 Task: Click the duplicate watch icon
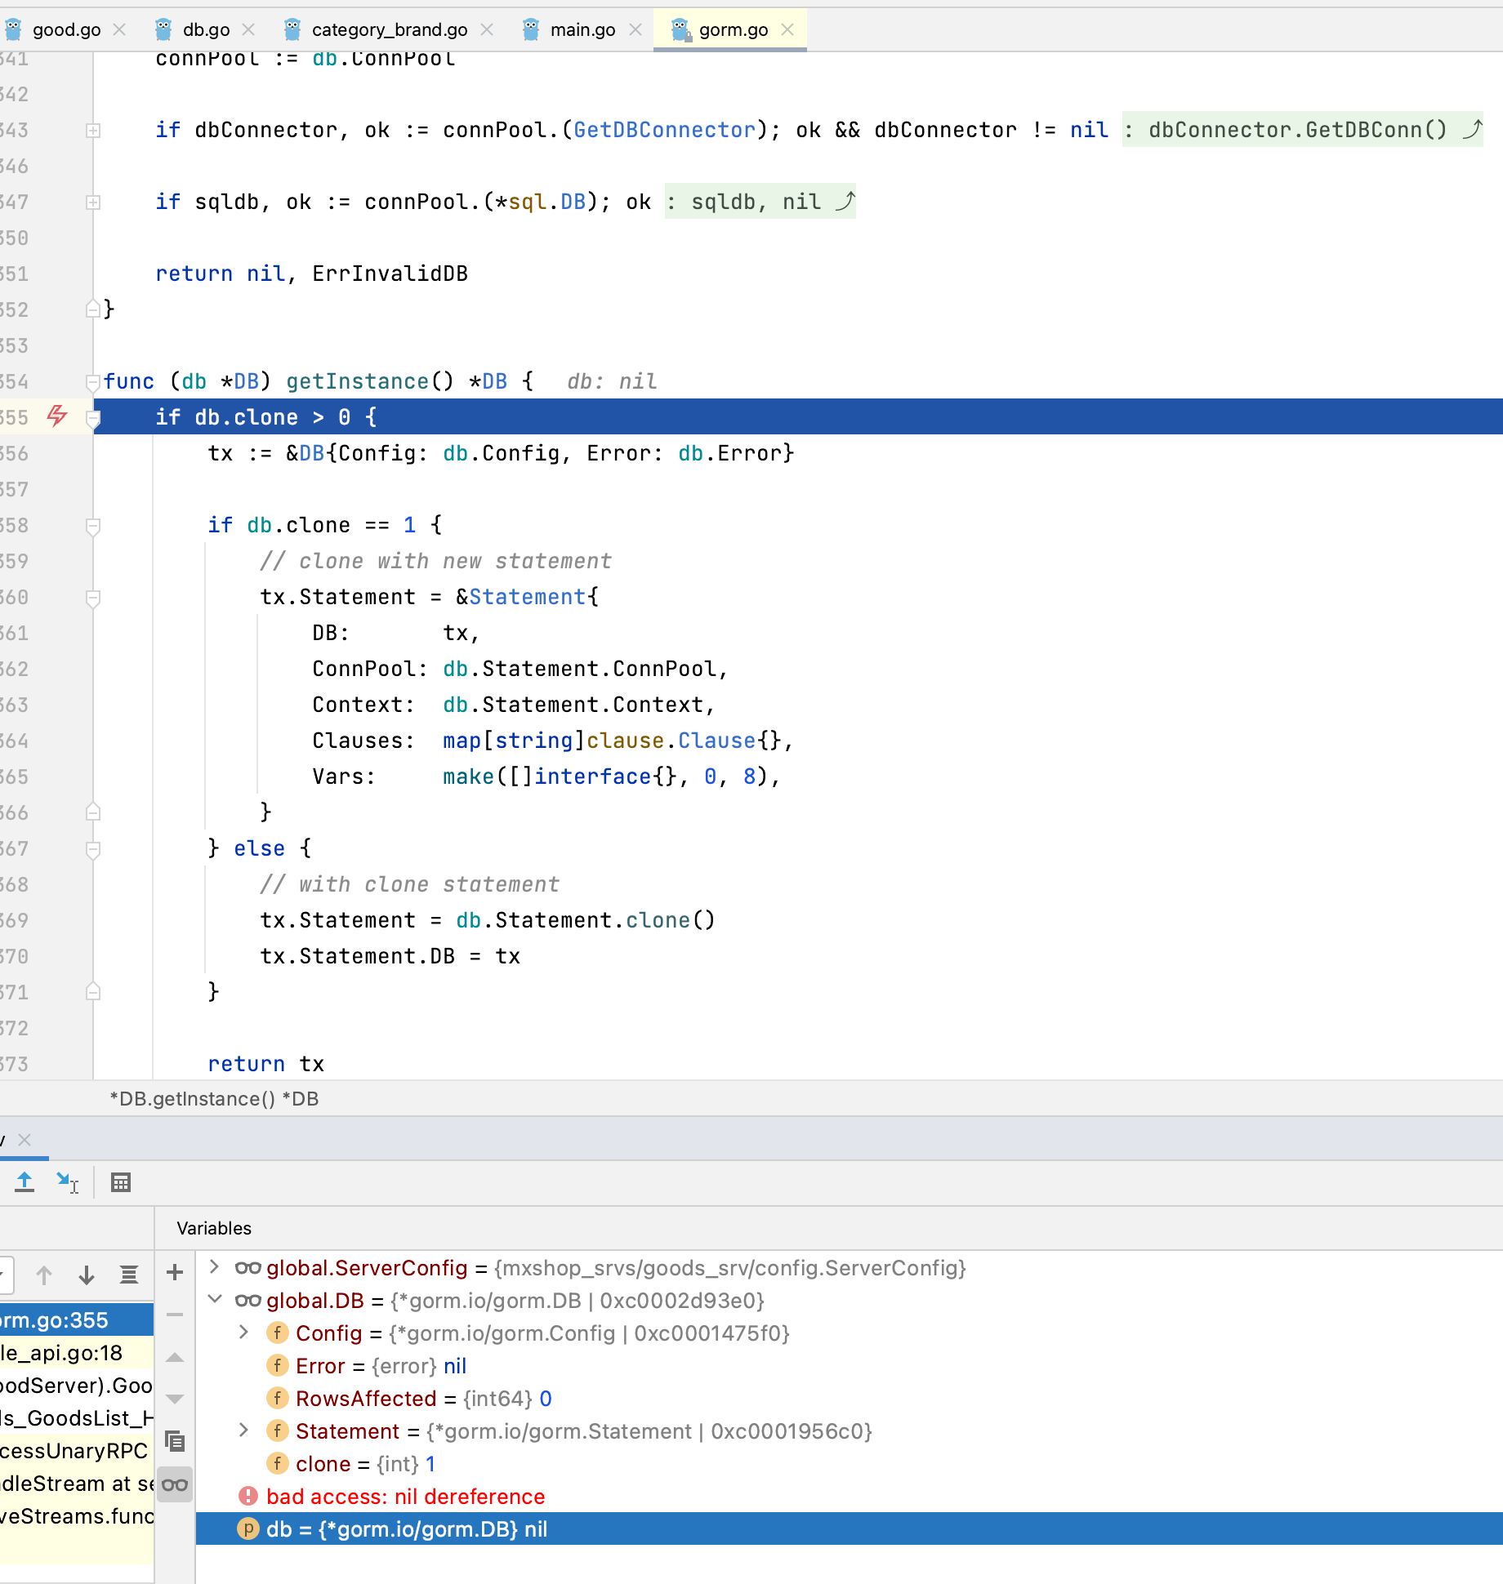click(x=175, y=1441)
